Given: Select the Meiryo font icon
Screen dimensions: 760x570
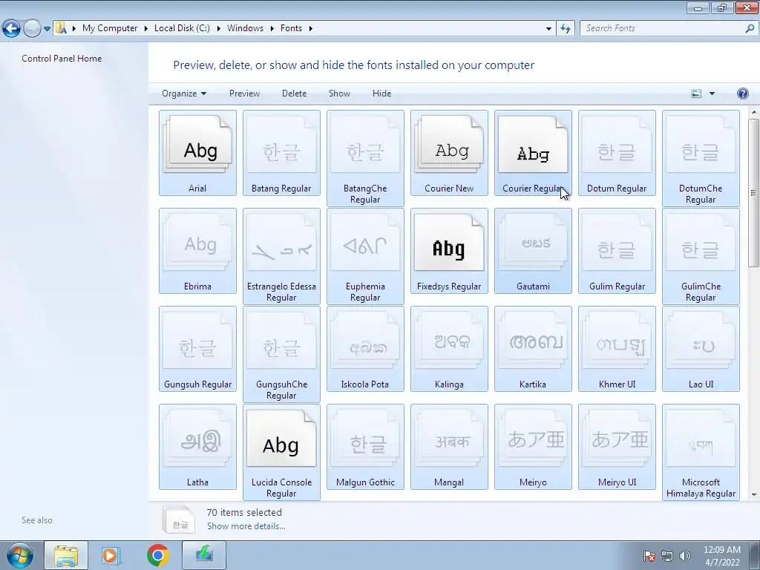Looking at the screenshot, I should pos(533,446).
